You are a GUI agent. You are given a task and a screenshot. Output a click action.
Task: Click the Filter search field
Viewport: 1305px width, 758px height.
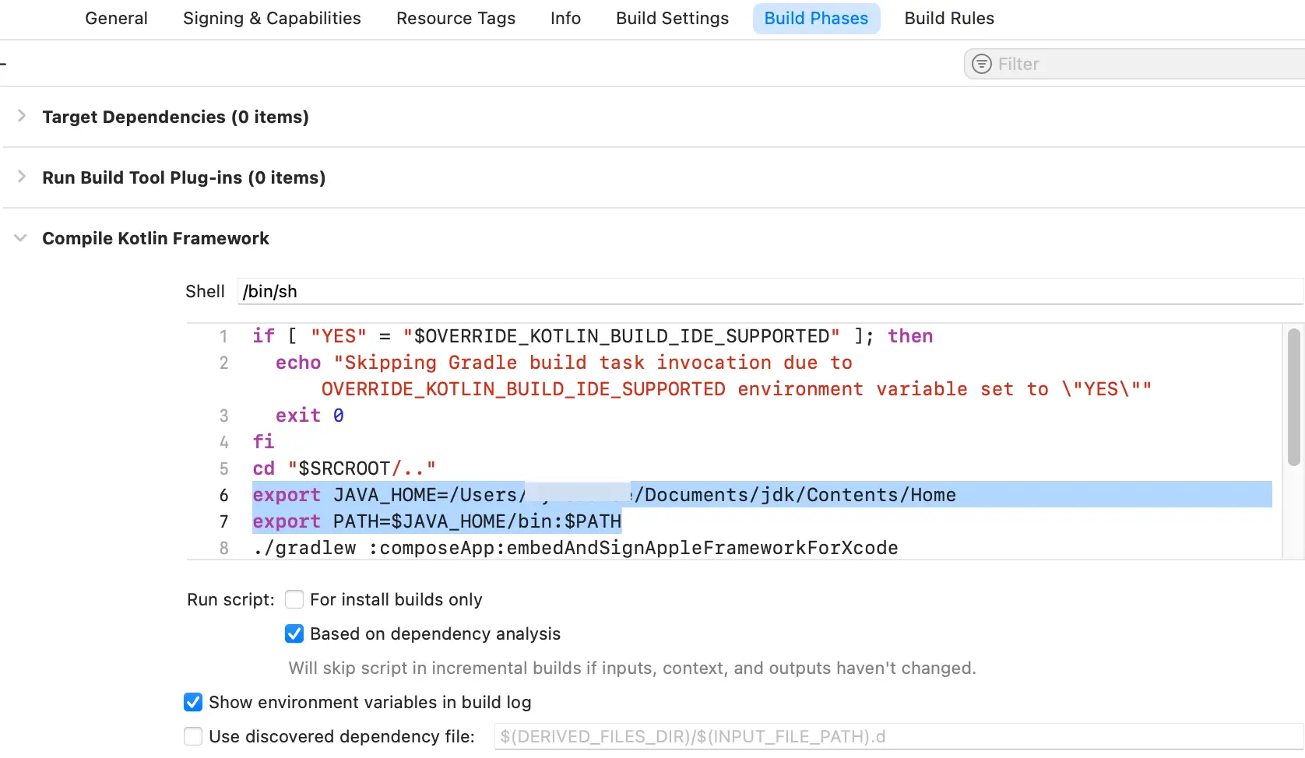coord(1145,64)
